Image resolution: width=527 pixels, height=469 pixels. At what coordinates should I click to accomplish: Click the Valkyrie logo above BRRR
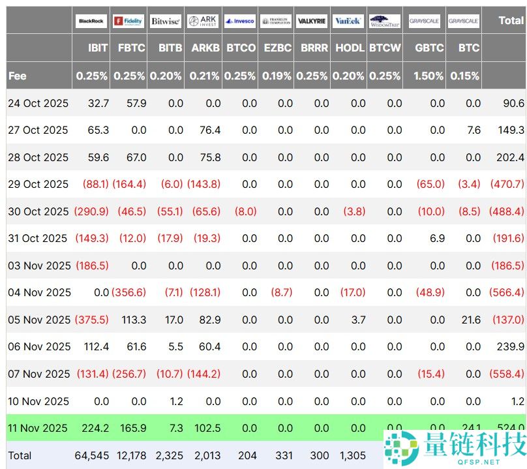312,20
